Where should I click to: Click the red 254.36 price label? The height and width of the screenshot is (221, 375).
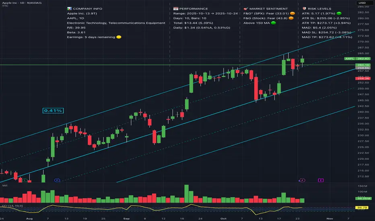tap(363, 78)
